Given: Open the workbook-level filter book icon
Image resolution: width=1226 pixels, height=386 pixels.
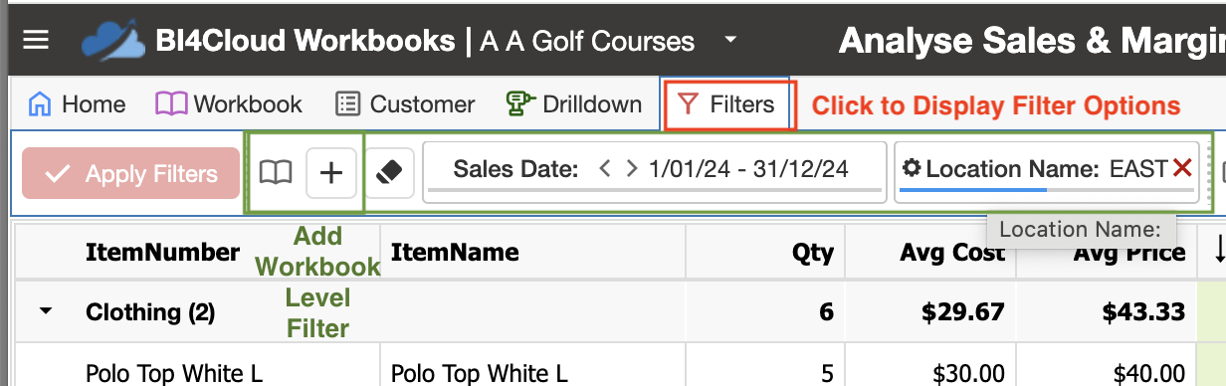Looking at the screenshot, I should click(x=276, y=173).
